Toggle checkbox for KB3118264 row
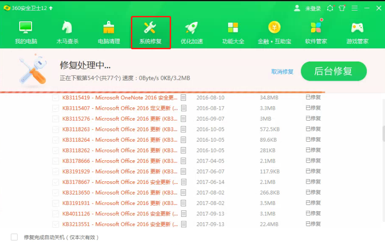385x245 pixels. (56, 140)
